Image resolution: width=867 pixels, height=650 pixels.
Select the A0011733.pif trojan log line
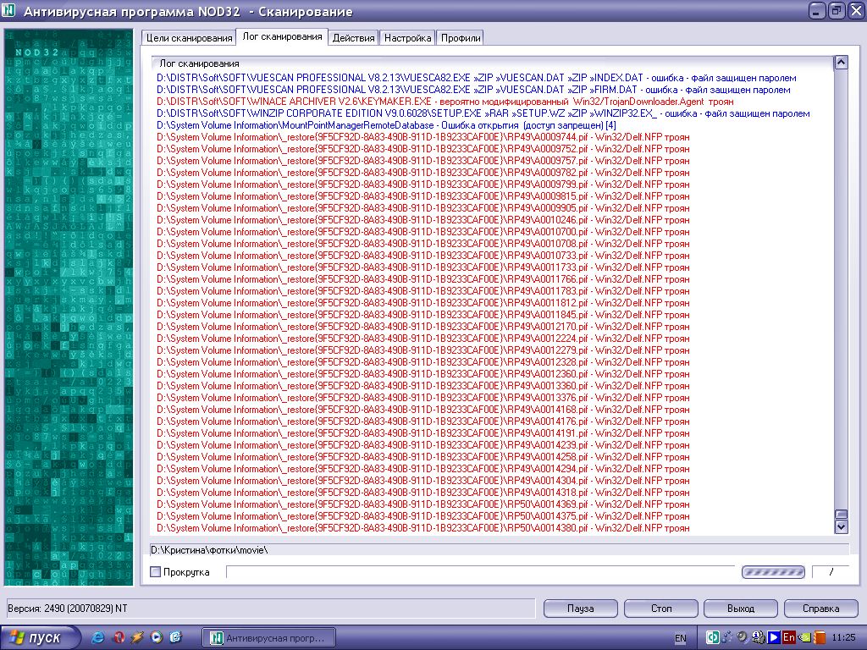pyautogui.click(x=423, y=267)
